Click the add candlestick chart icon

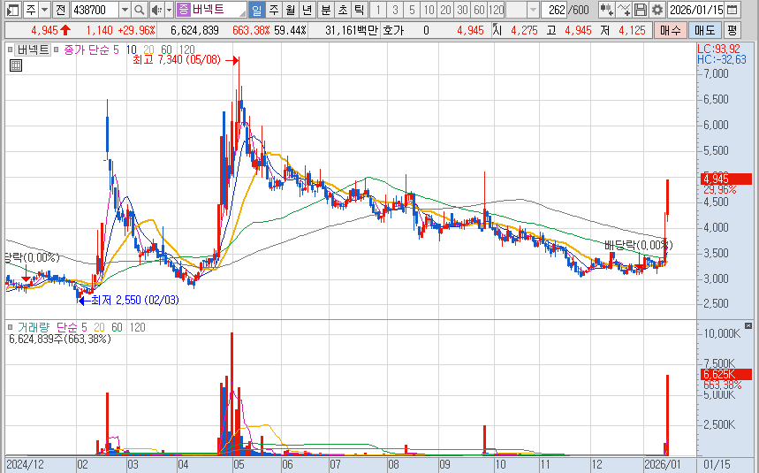point(606,9)
